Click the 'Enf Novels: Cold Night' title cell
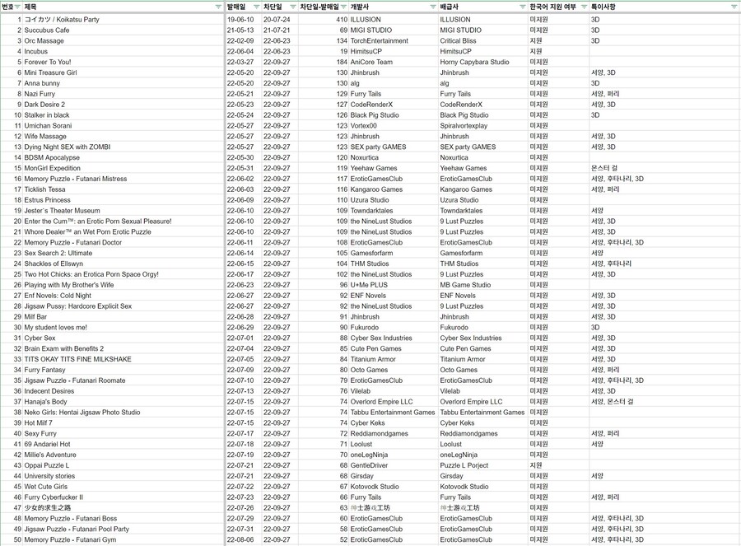This screenshot has height=546, width=741. point(123,296)
